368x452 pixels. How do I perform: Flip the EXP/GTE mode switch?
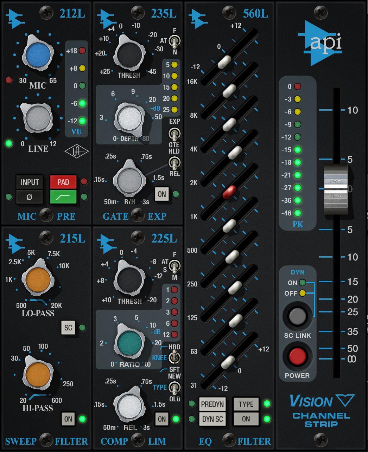[175, 134]
